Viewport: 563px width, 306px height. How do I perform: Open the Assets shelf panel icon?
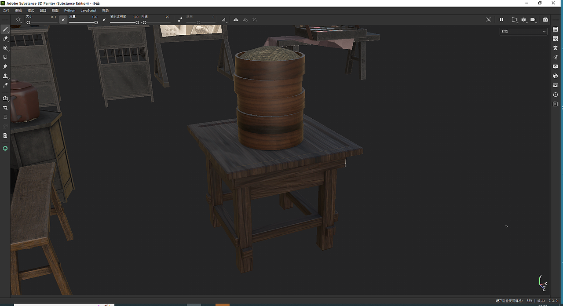click(556, 85)
